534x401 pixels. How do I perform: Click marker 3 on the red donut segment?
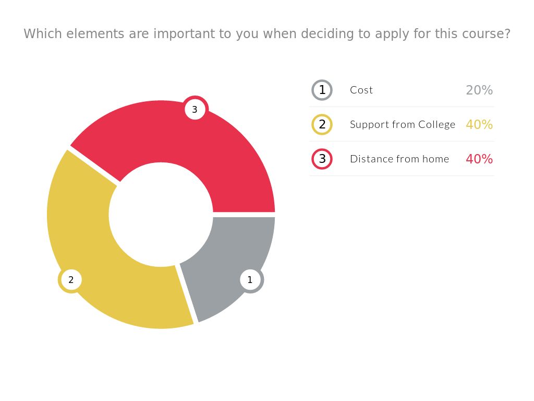[x=195, y=110]
